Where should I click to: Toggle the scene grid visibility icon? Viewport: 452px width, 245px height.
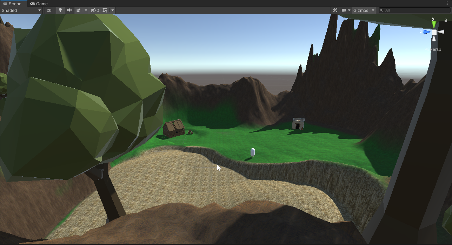tap(104, 10)
